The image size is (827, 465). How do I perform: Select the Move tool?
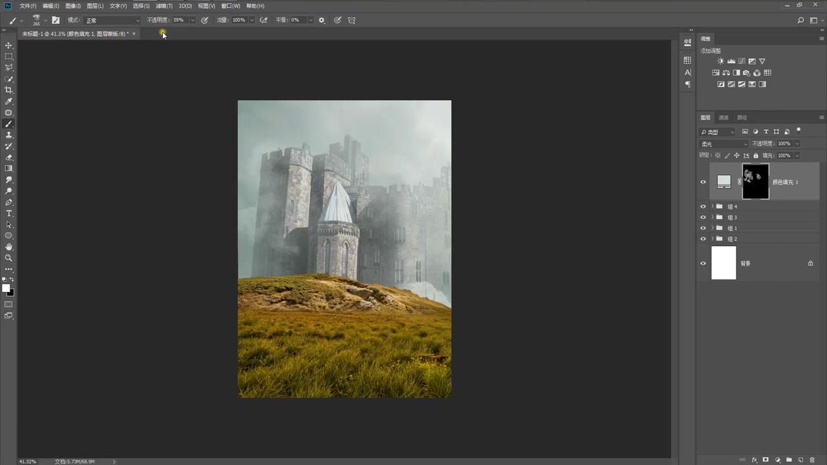tap(9, 45)
